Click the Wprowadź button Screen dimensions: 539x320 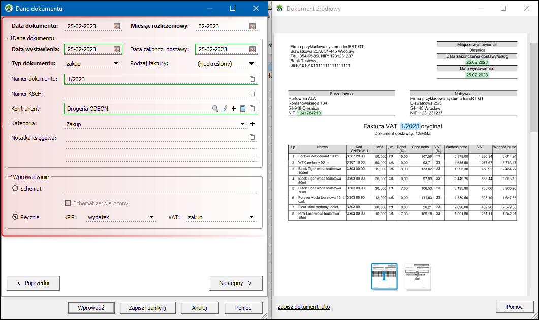(91, 308)
